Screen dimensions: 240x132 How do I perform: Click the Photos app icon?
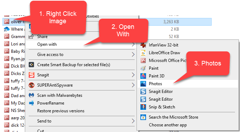pyautogui.click(x=143, y=84)
